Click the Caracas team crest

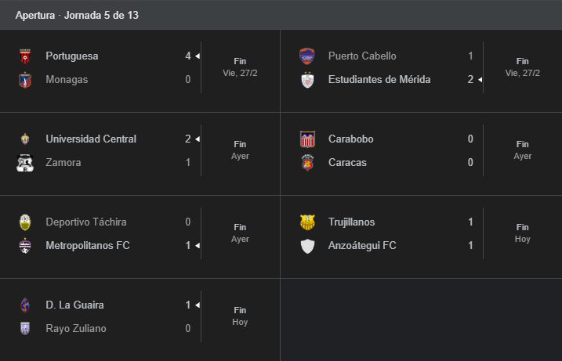(x=307, y=163)
